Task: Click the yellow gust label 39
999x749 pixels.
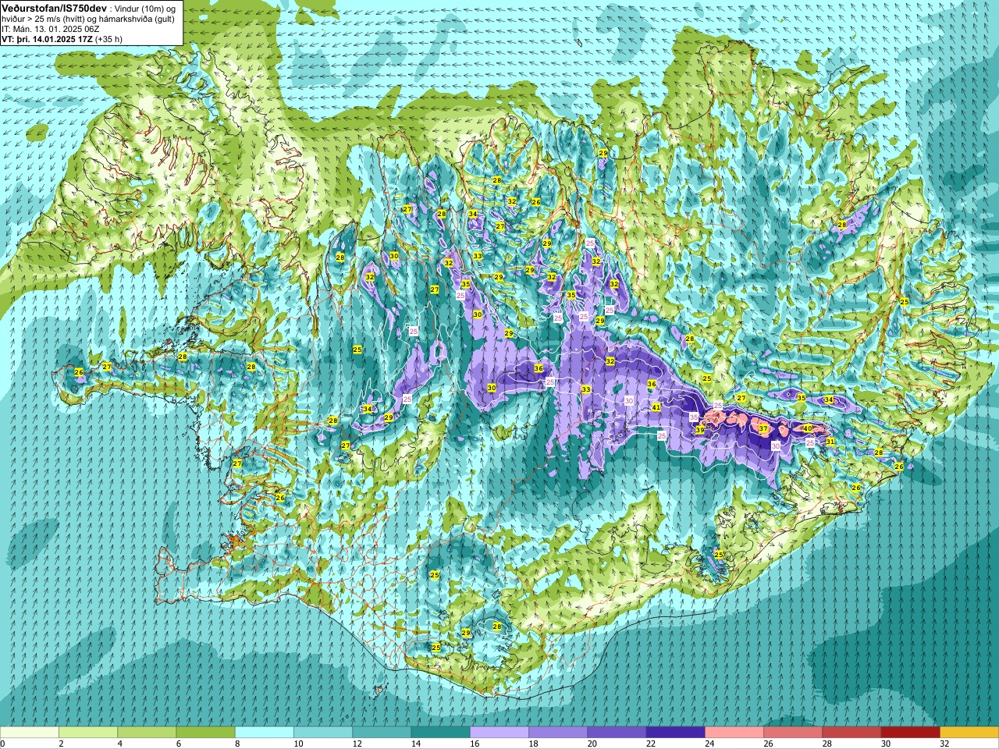Action: (700, 430)
